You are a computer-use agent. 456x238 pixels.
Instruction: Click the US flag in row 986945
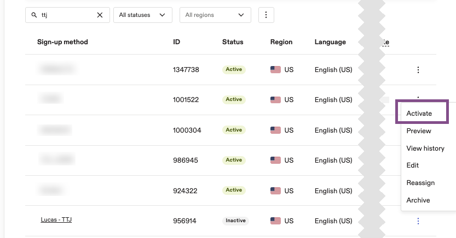point(275,160)
